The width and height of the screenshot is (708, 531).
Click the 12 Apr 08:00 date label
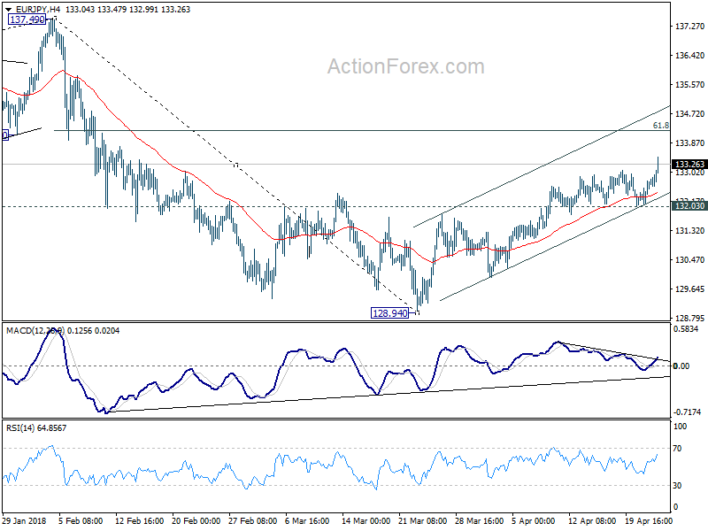(592, 521)
